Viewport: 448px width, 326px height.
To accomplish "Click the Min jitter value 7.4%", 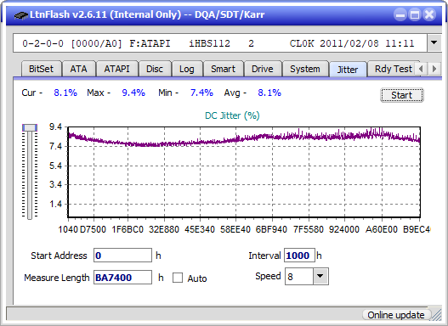I will [201, 93].
